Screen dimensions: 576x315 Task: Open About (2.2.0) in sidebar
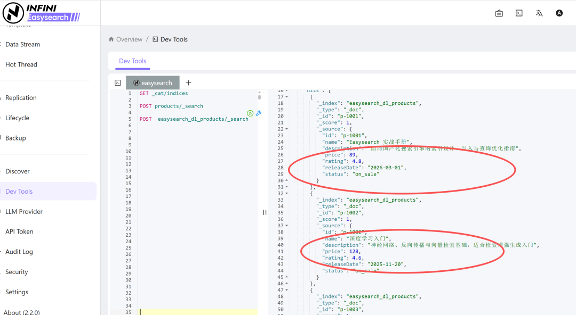pos(22,312)
